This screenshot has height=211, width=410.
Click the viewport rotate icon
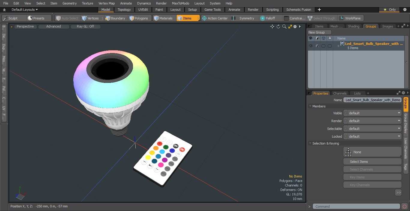coord(278,27)
